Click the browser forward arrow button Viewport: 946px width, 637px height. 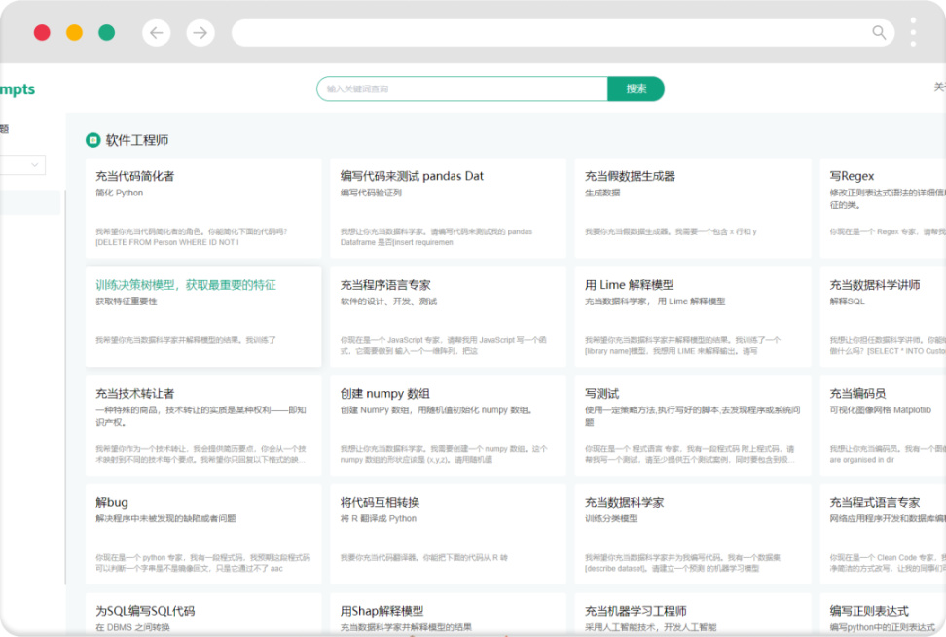[200, 32]
